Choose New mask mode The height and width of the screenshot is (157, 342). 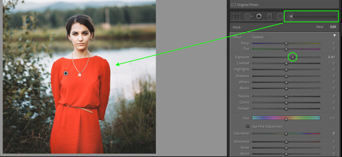(x=320, y=27)
